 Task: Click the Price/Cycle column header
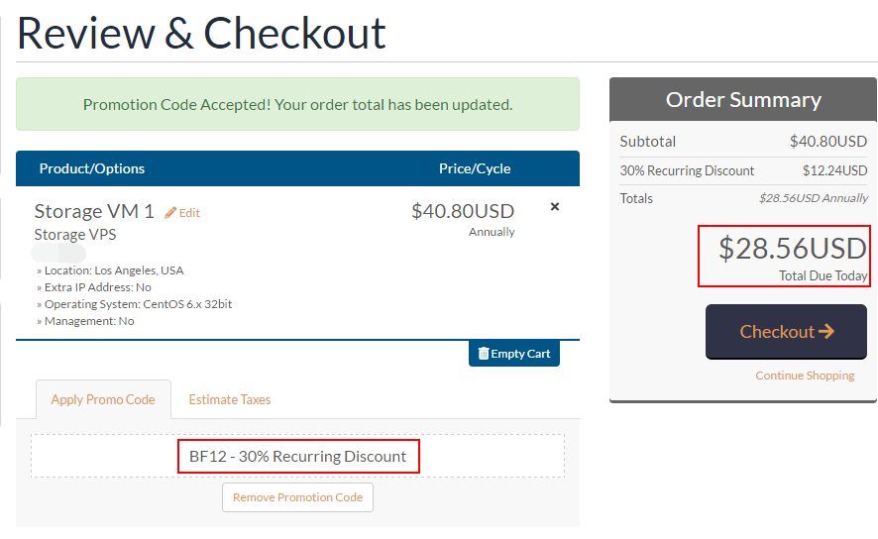pos(475,168)
